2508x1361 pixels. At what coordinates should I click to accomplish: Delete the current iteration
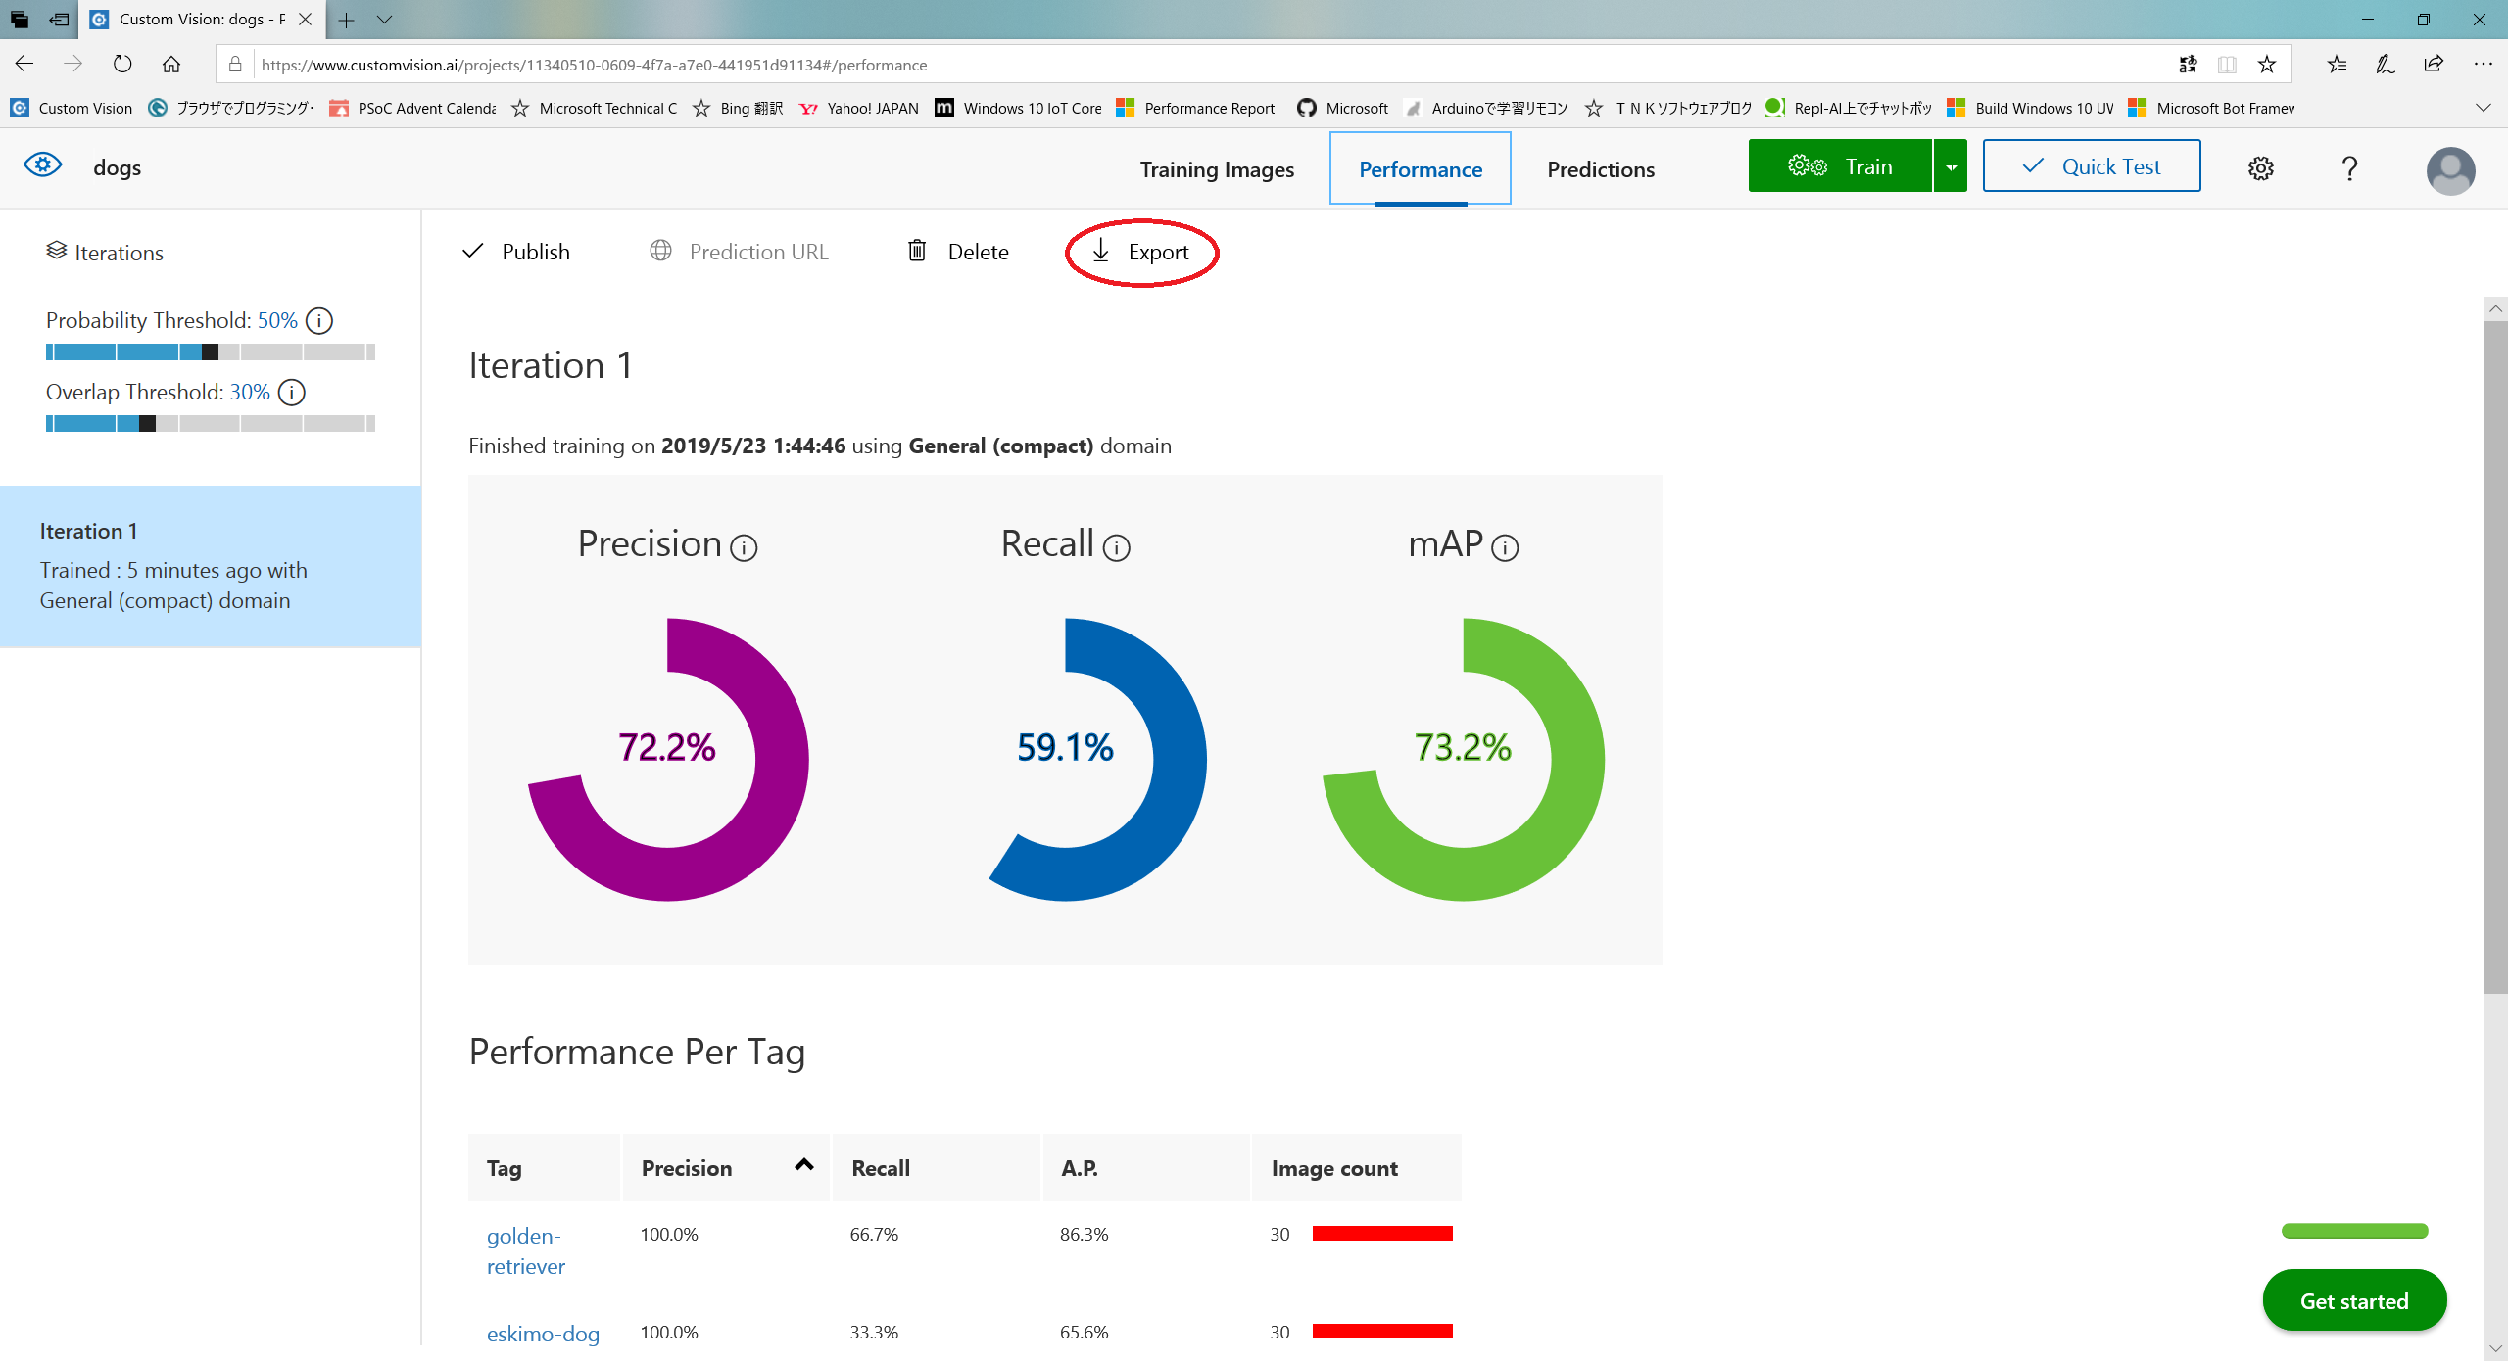click(x=958, y=252)
